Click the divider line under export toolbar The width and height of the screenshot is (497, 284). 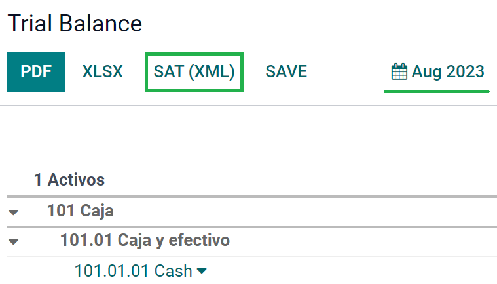(248, 106)
